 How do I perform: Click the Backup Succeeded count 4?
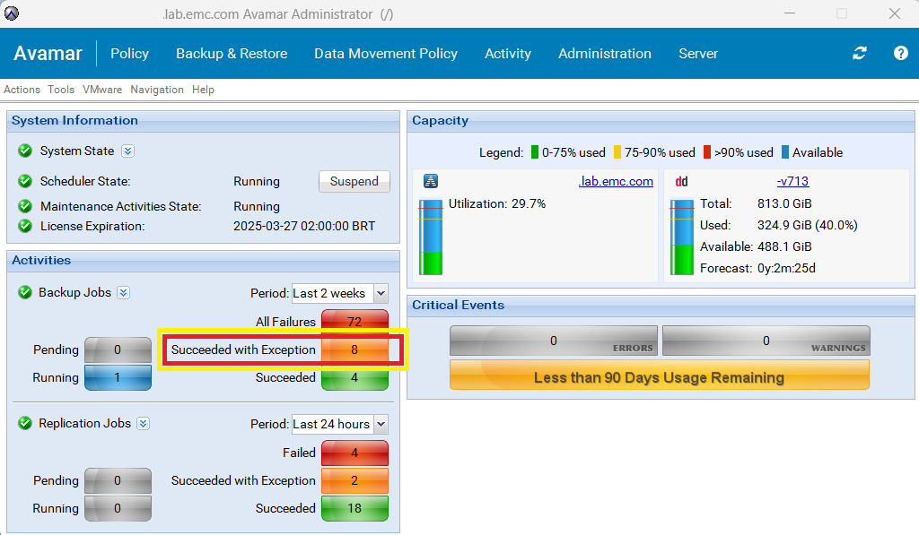(354, 377)
